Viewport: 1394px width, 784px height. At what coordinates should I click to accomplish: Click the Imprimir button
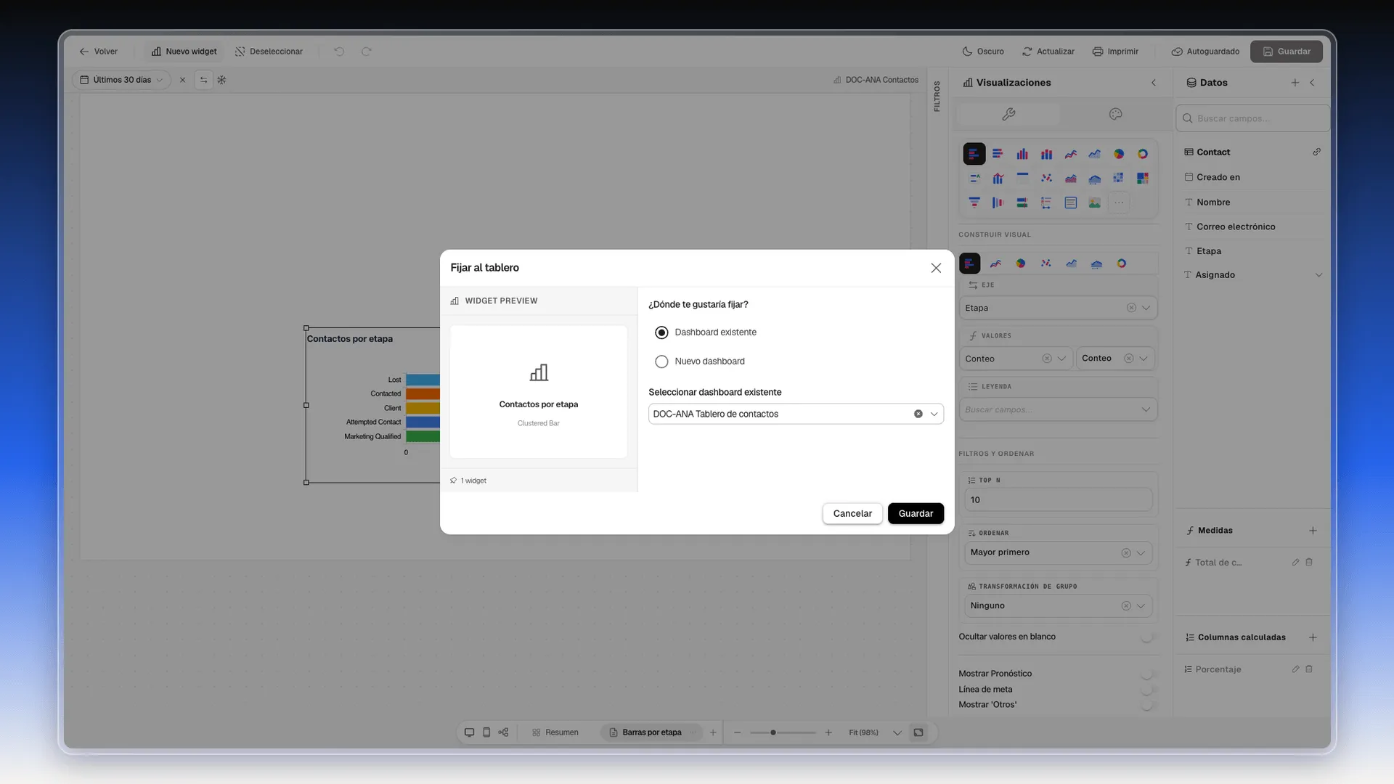[1116, 52]
